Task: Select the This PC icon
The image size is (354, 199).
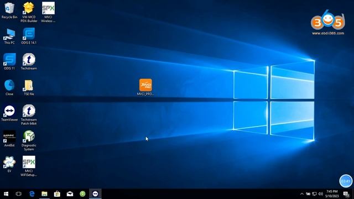Action: [9, 36]
